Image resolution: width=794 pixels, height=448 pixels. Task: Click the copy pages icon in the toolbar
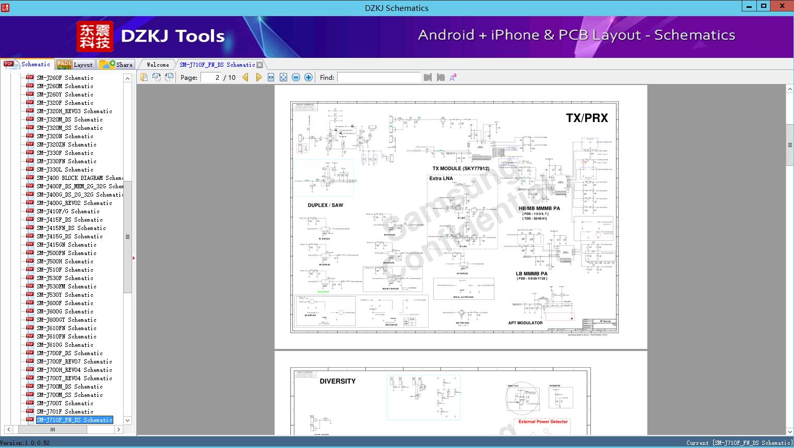pos(144,77)
